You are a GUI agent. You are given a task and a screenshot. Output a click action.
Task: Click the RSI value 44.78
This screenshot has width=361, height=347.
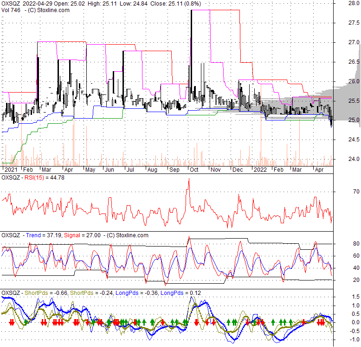click(57, 178)
